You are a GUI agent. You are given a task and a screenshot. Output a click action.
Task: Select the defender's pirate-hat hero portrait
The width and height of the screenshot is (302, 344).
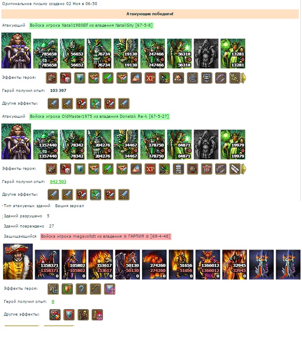click(18, 261)
